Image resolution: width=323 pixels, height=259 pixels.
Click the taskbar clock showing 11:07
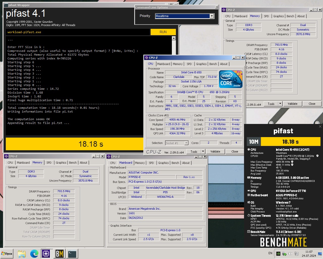click(309, 254)
